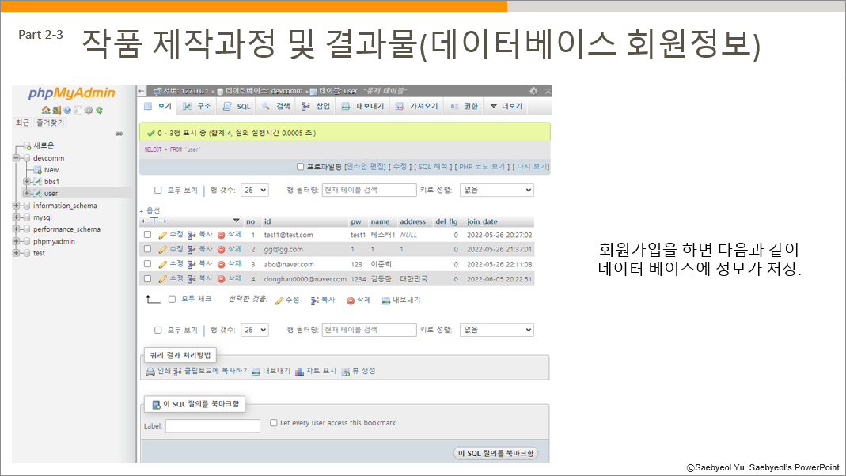Click the phpMyAdmin home icon
846x476 pixels.
point(46,110)
